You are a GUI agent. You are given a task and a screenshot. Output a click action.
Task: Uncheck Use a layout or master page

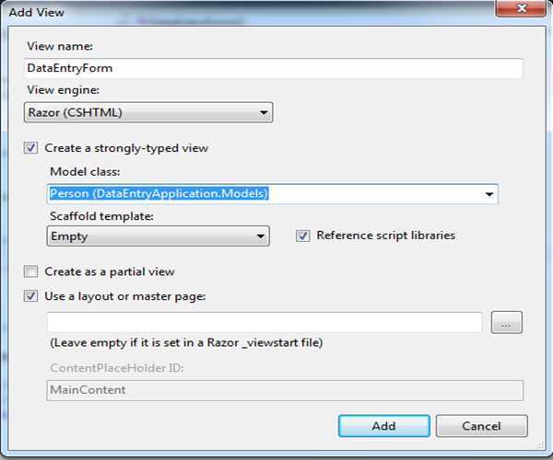click(32, 296)
